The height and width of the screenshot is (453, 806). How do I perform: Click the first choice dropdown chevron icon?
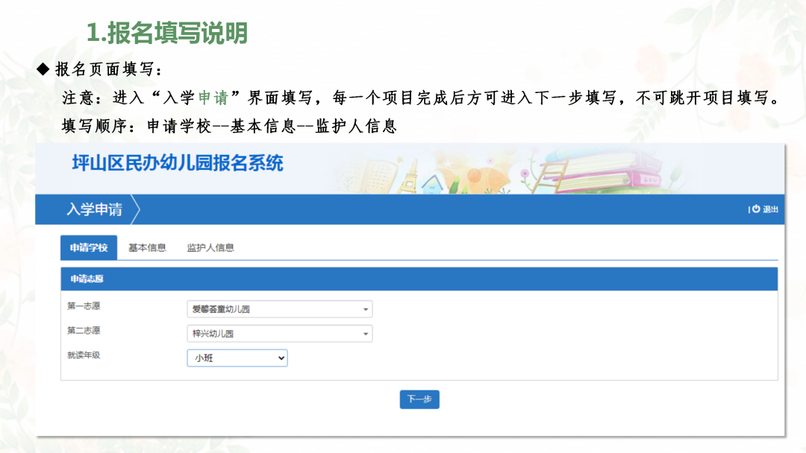click(x=365, y=308)
